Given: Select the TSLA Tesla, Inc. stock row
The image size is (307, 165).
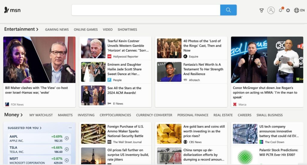Looking at the screenshot, I should [39, 149].
